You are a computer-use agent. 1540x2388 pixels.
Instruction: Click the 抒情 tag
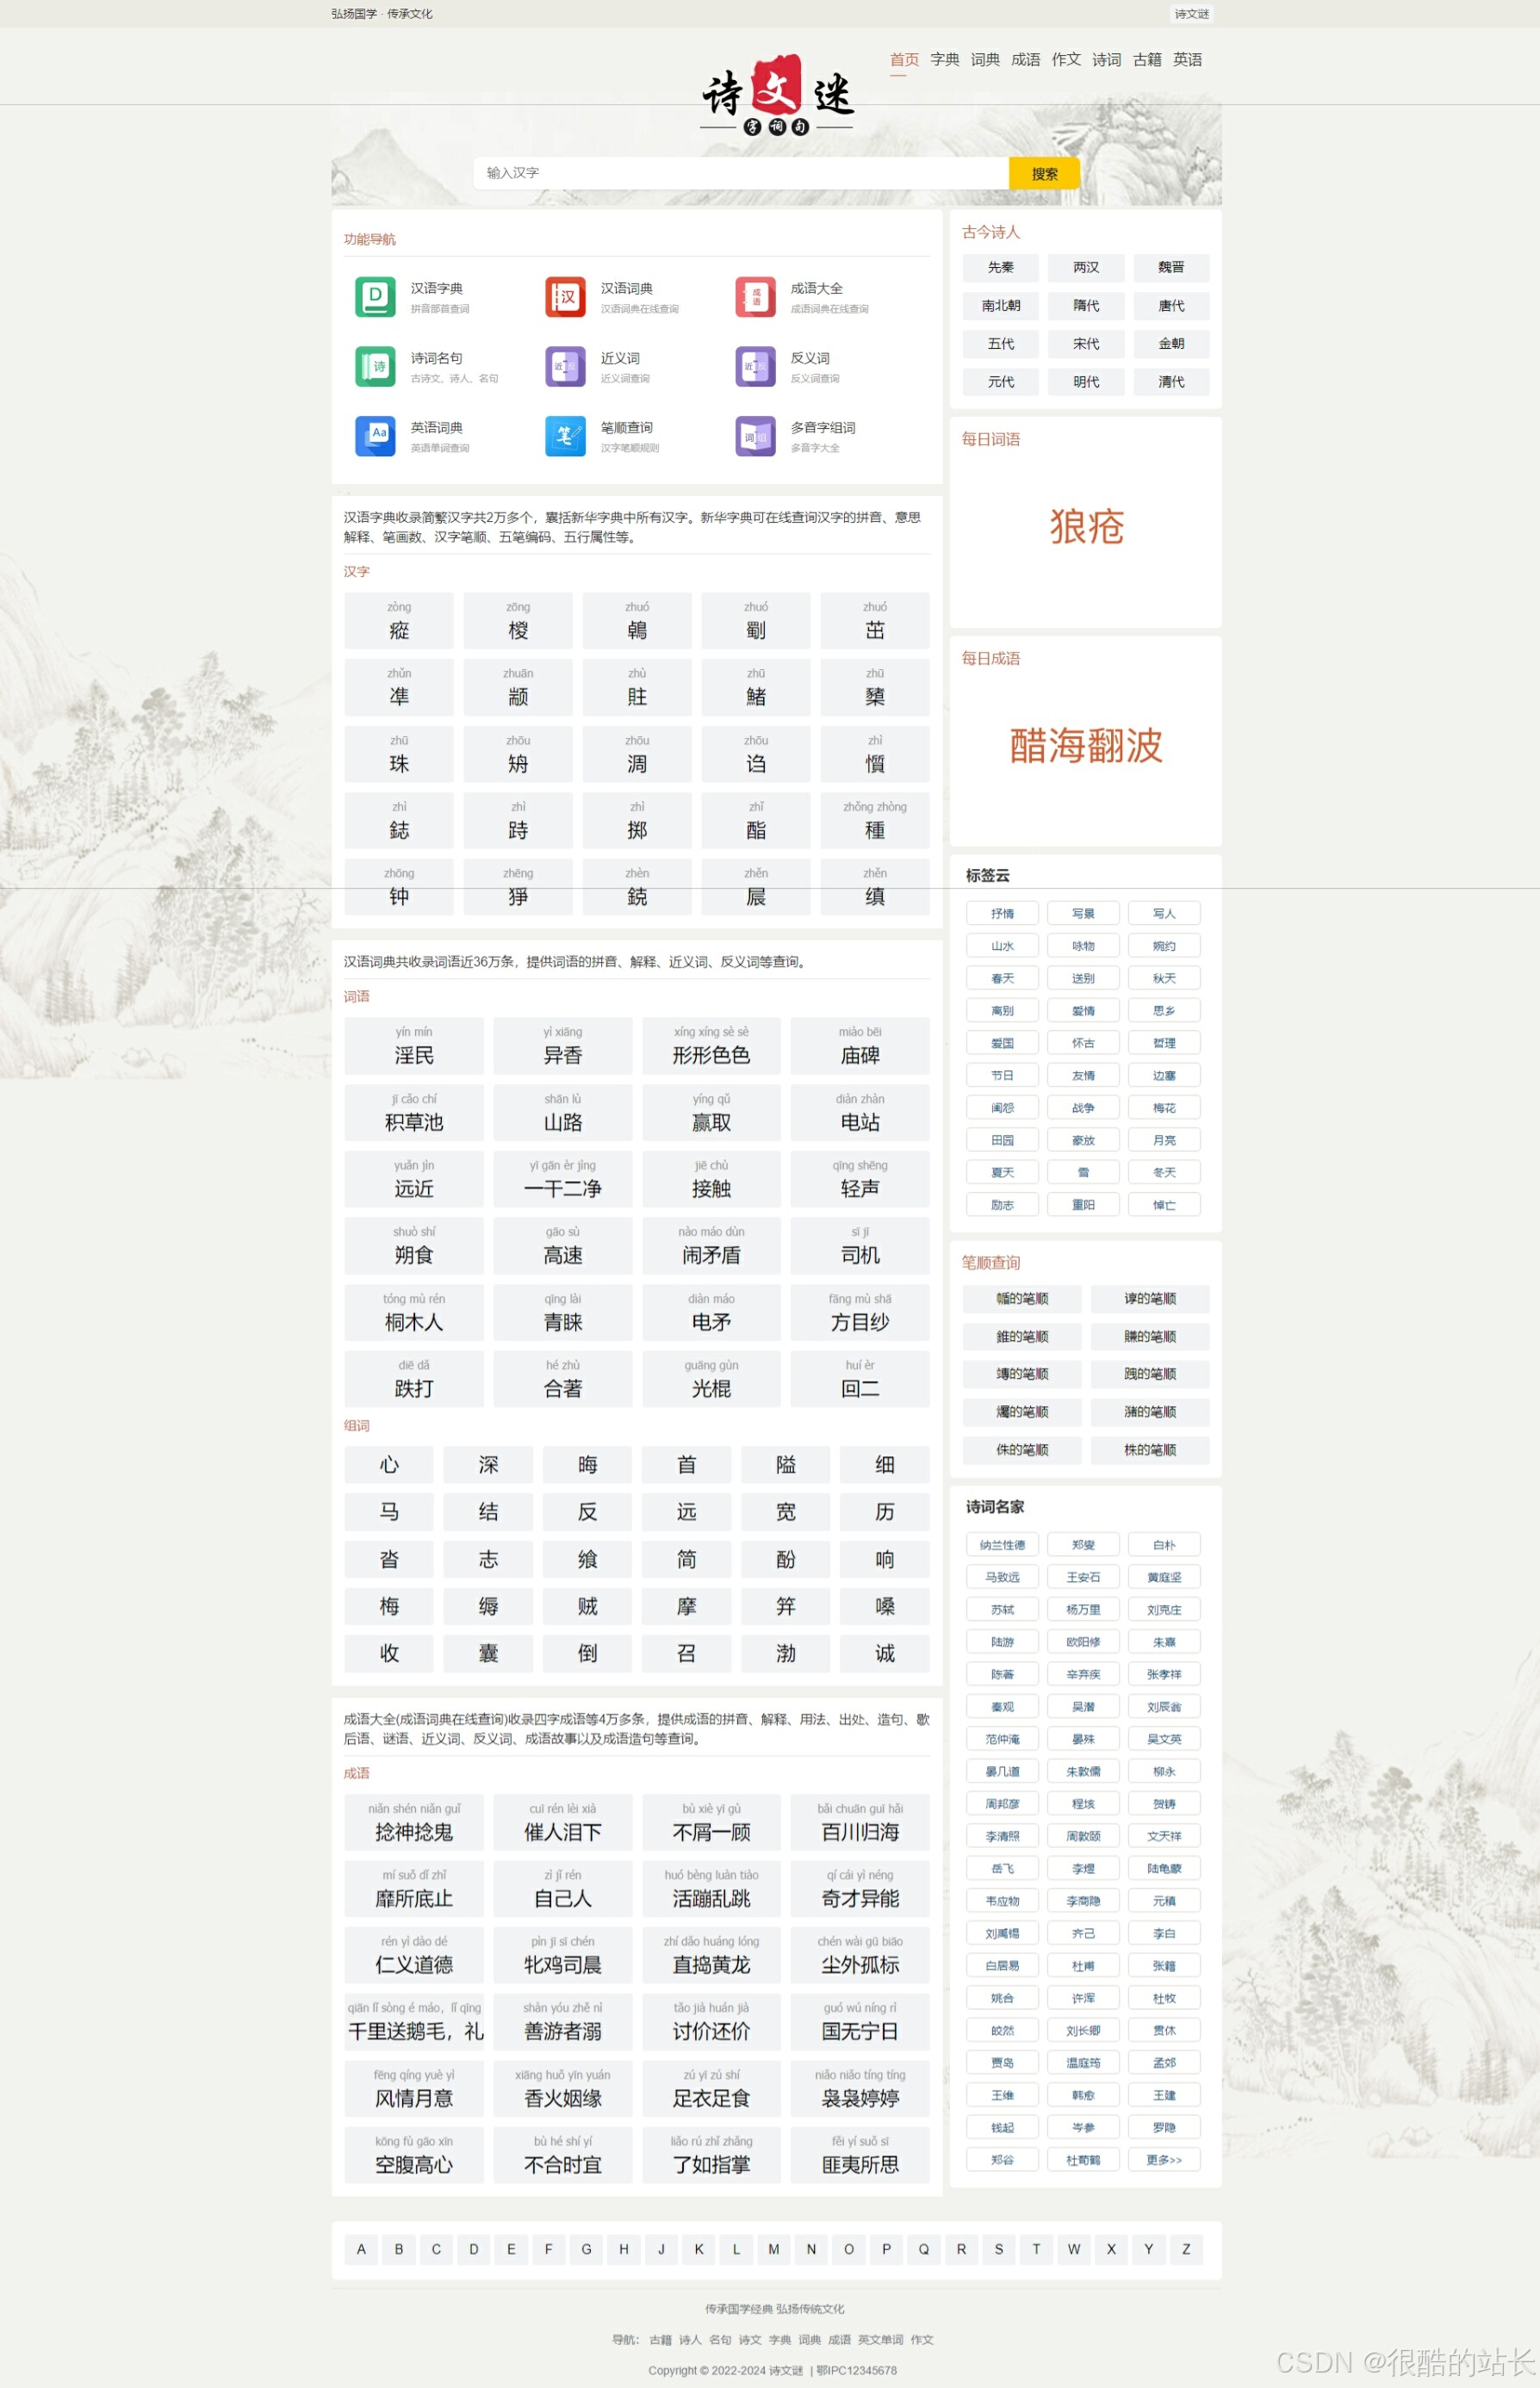(1002, 913)
